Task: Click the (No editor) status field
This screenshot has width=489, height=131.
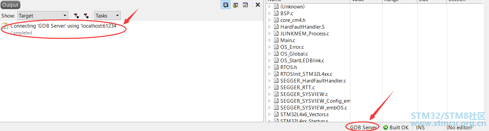Action: click(x=459, y=127)
